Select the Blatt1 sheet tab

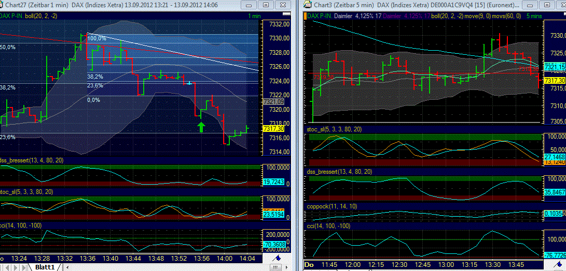pyautogui.click(x=45, y=267)
